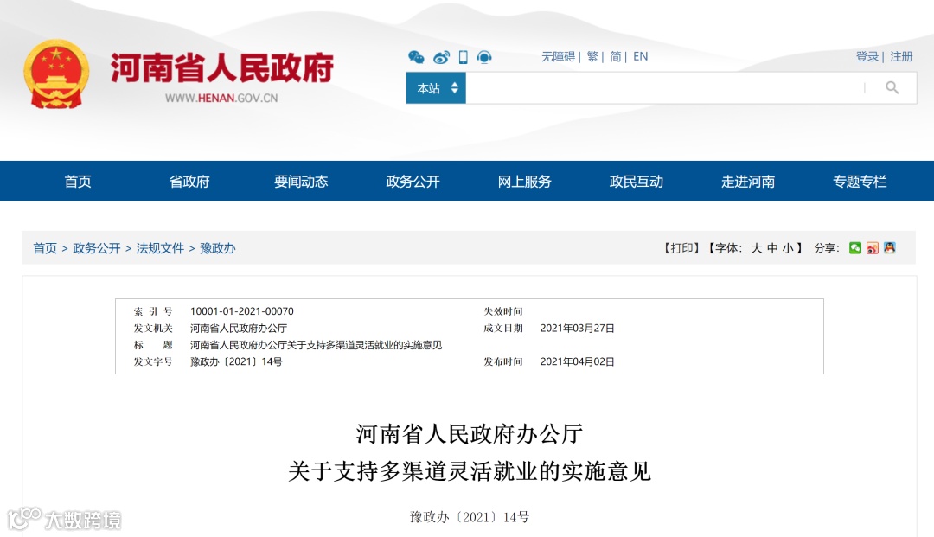Click the 河南省人民政府 site title
Screen dimensions: 934x537
222,67
